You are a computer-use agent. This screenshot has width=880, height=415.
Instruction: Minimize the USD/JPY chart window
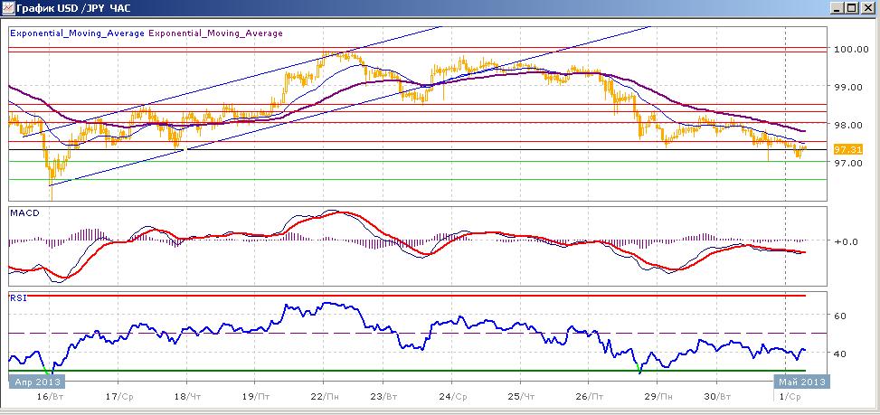[837, 8]
